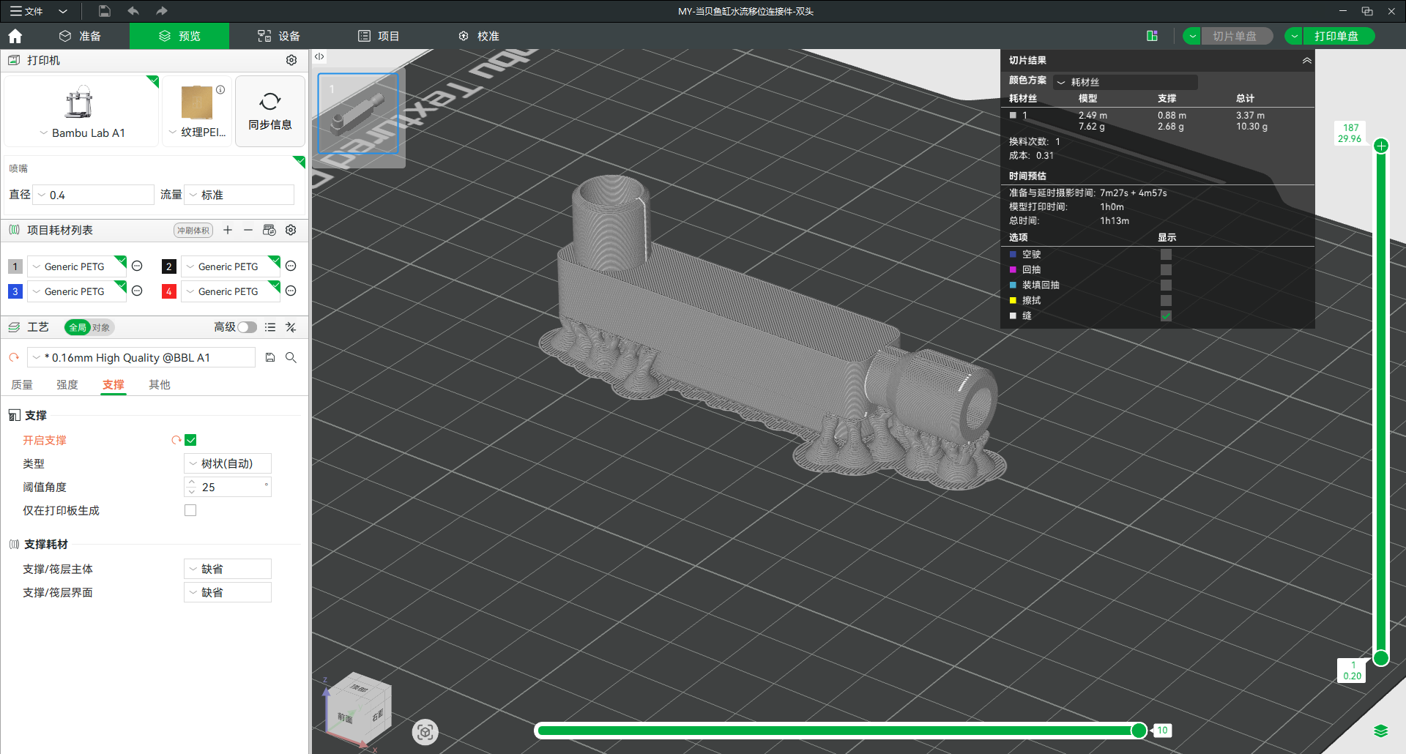
Task: Hide seams checkbox
Action: [x=1166, y=316]
